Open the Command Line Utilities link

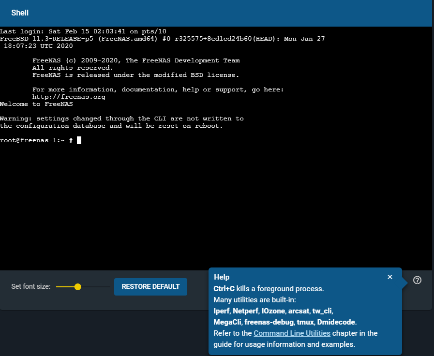[292, 333]
